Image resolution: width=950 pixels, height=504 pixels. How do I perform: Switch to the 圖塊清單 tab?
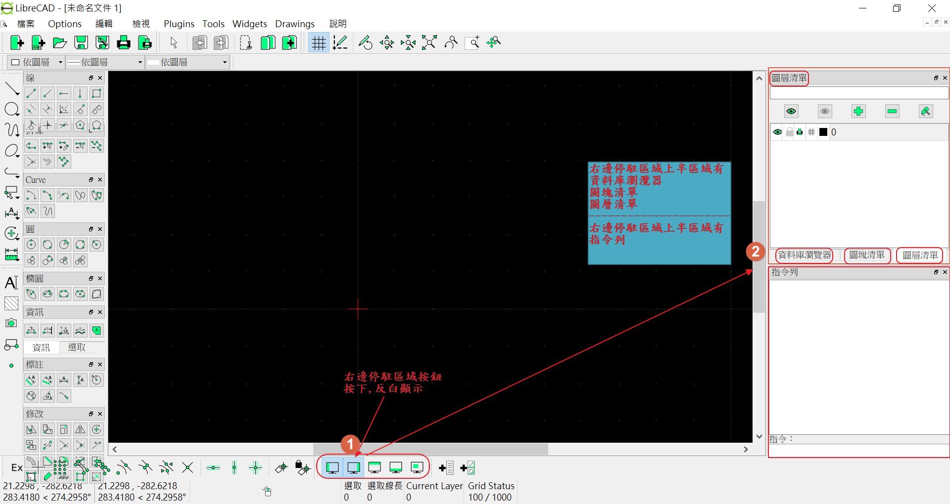point(867,255)
